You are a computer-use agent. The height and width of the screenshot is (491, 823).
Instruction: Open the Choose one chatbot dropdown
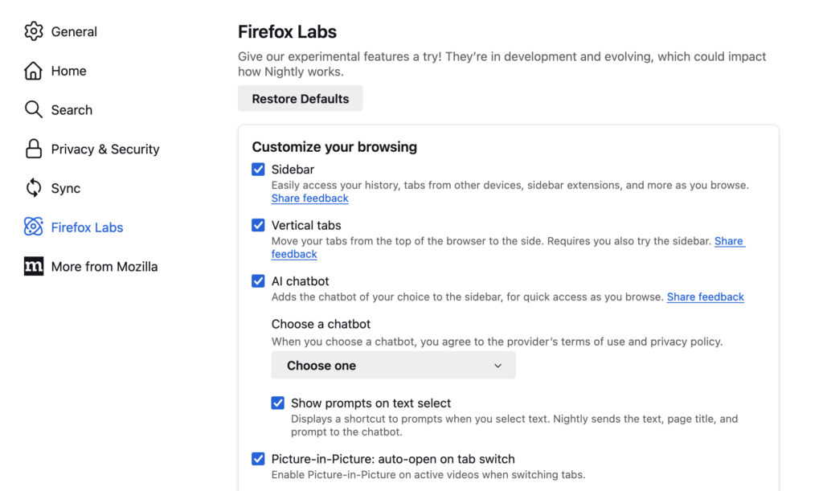point(393,365)
